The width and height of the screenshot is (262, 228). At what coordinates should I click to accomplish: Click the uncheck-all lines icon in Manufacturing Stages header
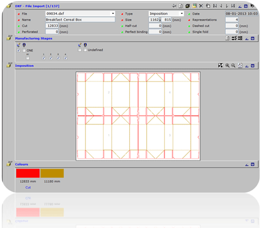(240, 38)
